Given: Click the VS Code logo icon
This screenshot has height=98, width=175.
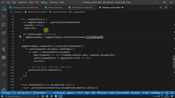Looking at the screenshot, I should point(3,2).
